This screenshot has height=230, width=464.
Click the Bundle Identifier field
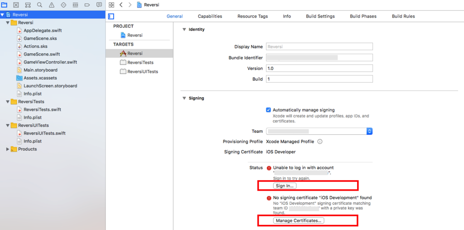coord(319,57)
